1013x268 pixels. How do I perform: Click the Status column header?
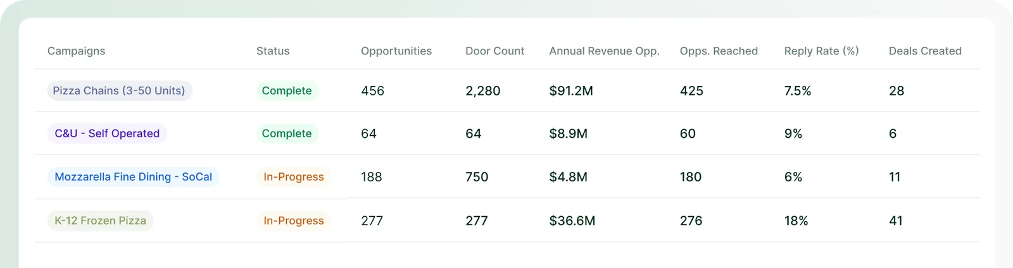[273, 51]
